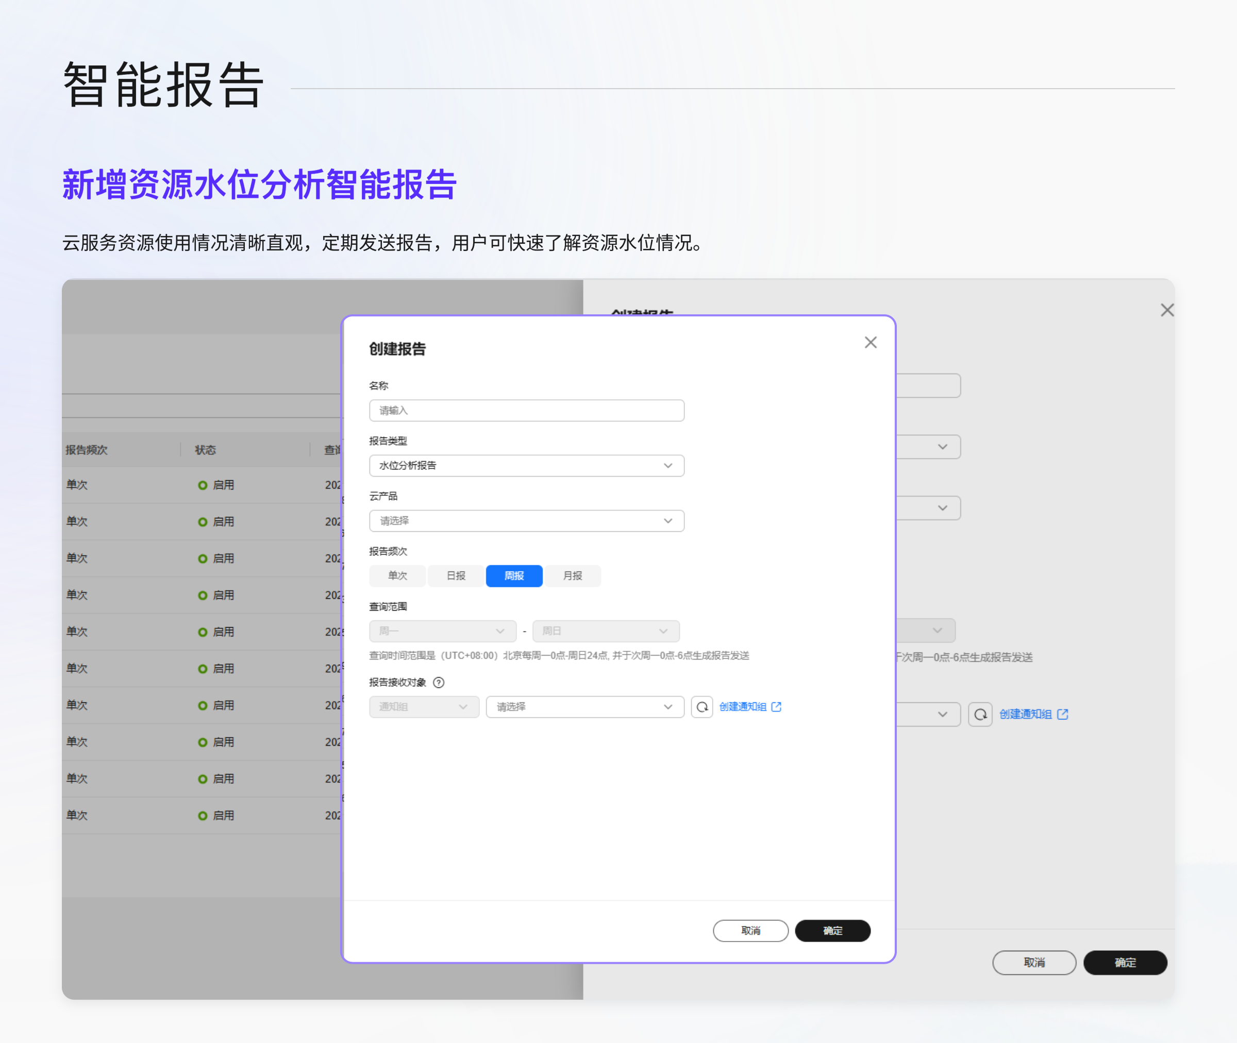The width and height of the screenshot is (1237, 1043).
Task: Select 日报 report frequency option
Action: pyautogui.click(x=456, y=576)
